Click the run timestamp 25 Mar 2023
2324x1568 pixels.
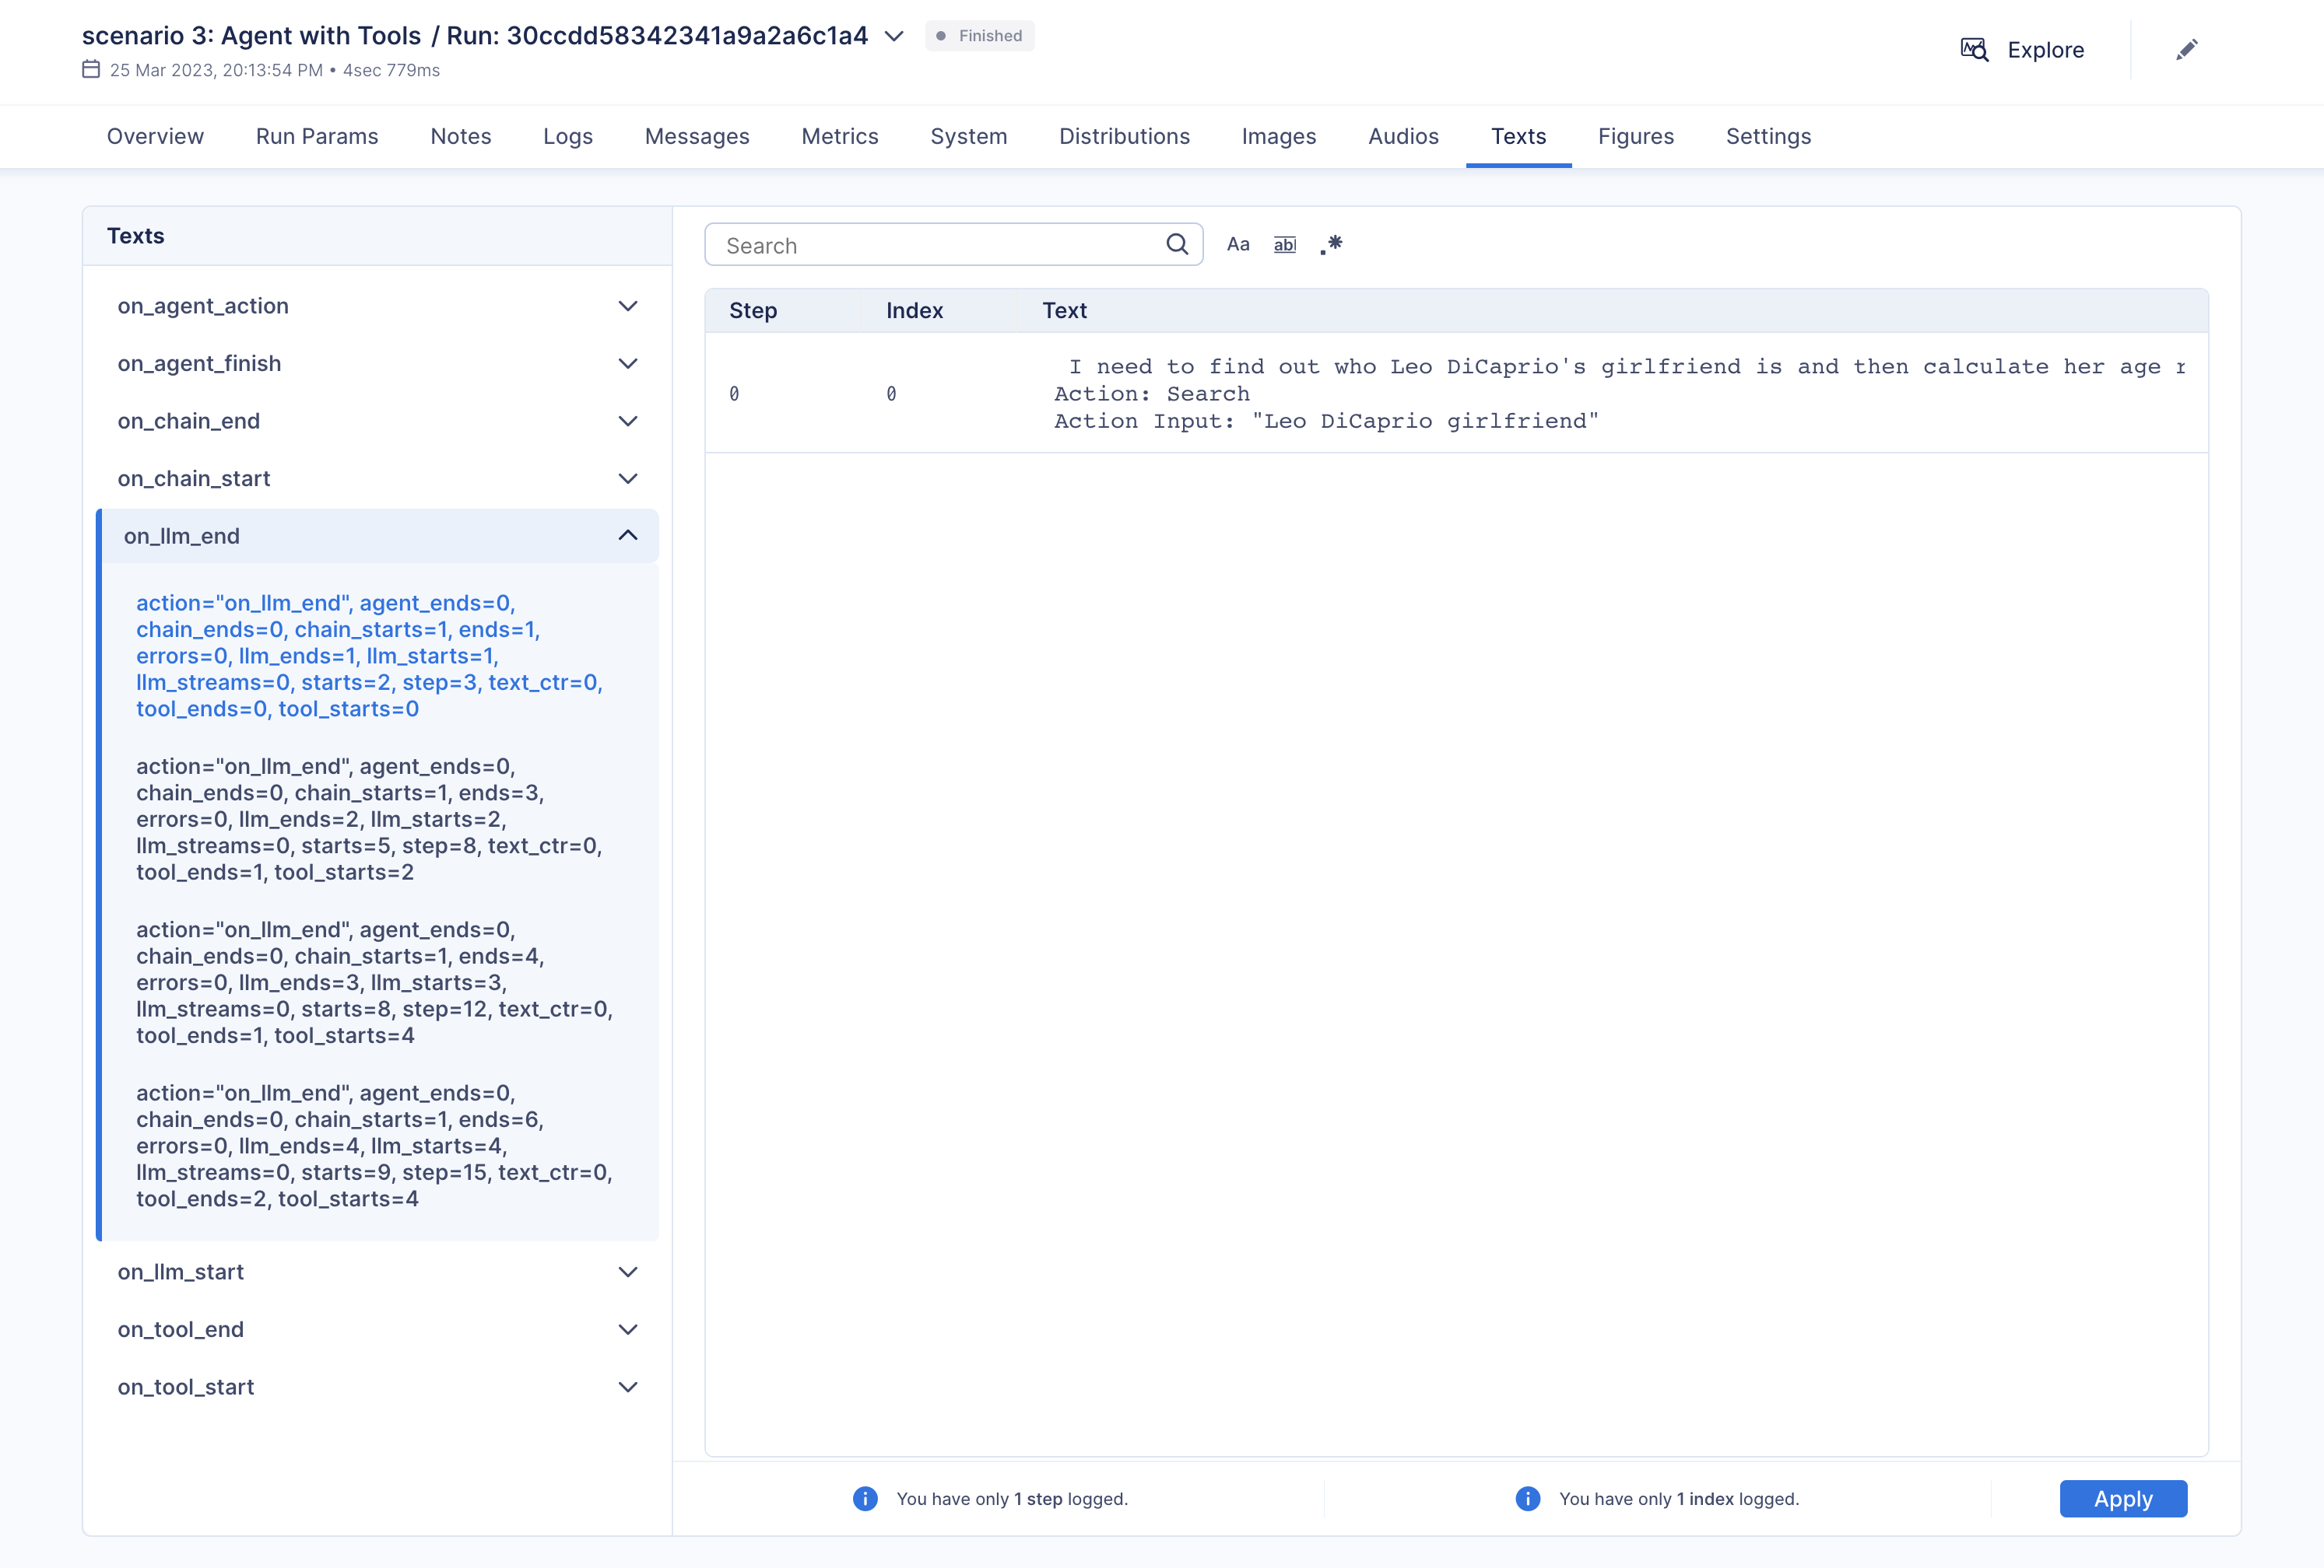(217, 70)
